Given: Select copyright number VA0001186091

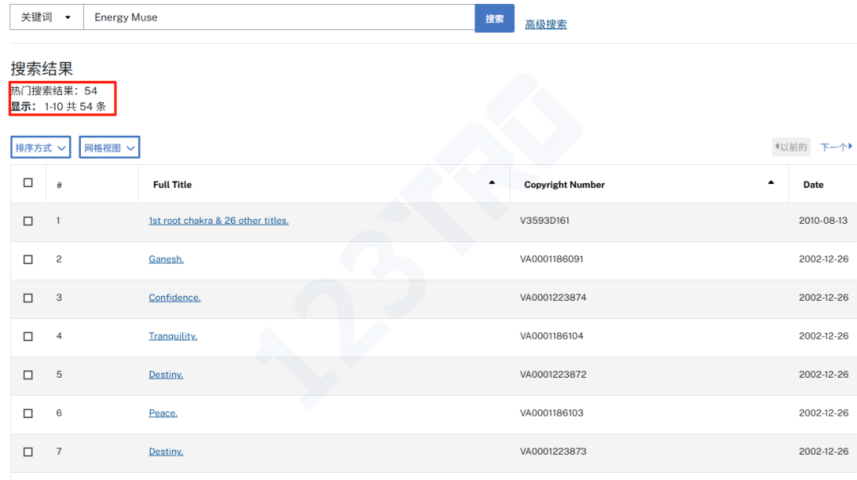Looking at the screenshot, I should [x=551, y=259].
